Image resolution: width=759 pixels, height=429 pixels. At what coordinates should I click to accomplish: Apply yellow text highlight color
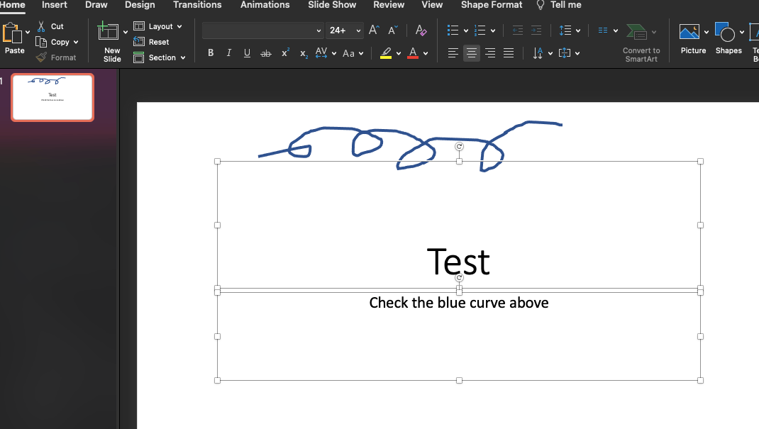pyautogui.click(x=386, y=52)
